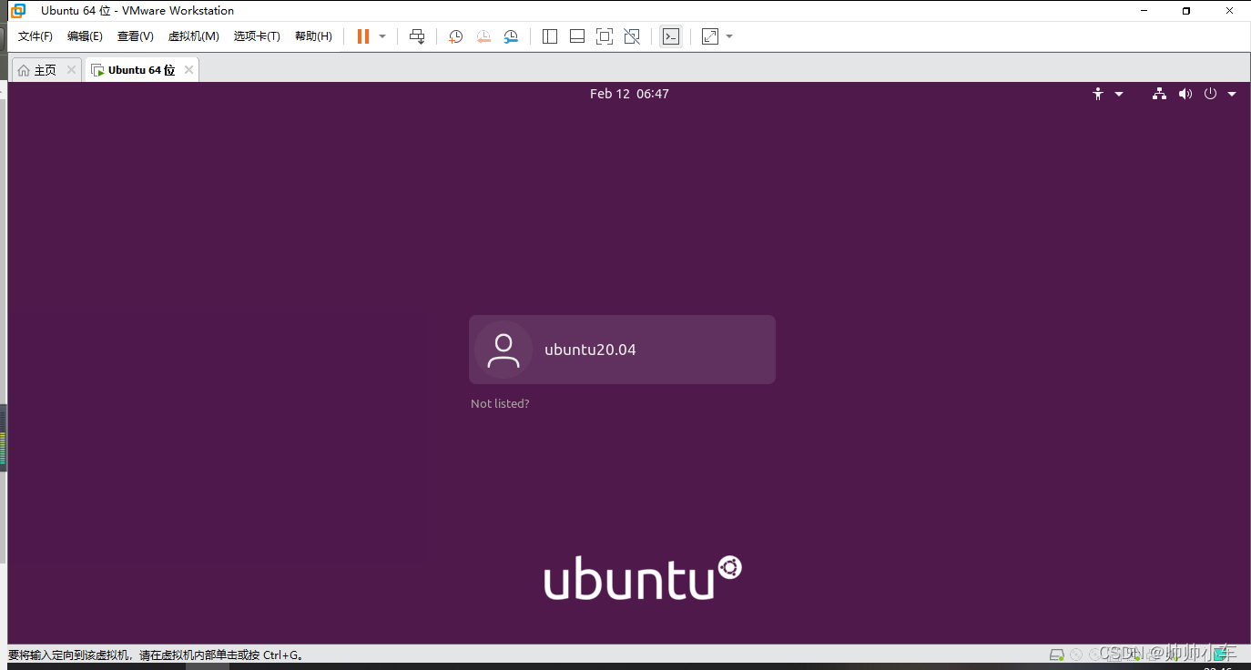
Task: Open the 查看(V) menu
Action: (135, 36)
